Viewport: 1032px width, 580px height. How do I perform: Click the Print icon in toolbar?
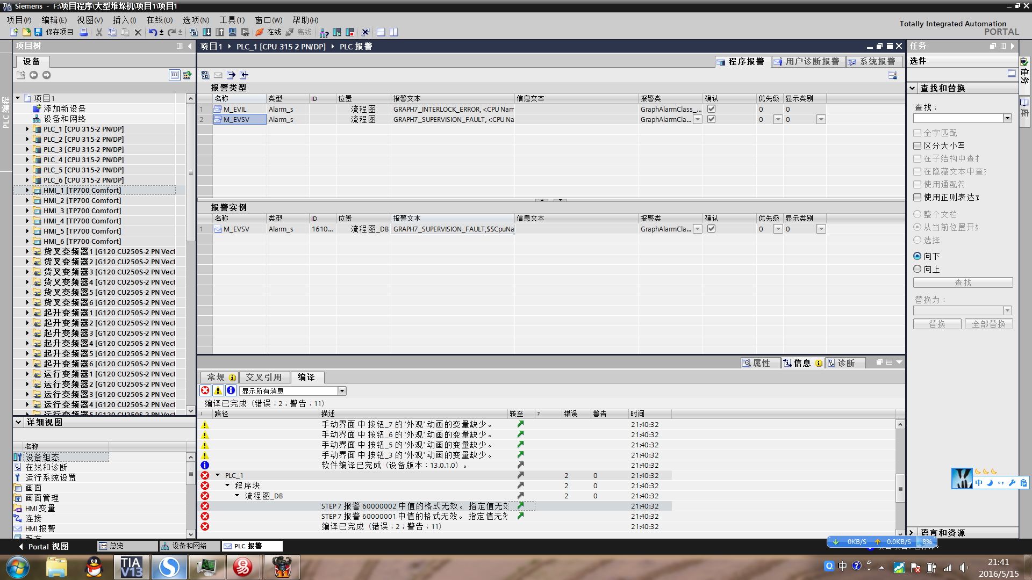[x=84, y=32]
